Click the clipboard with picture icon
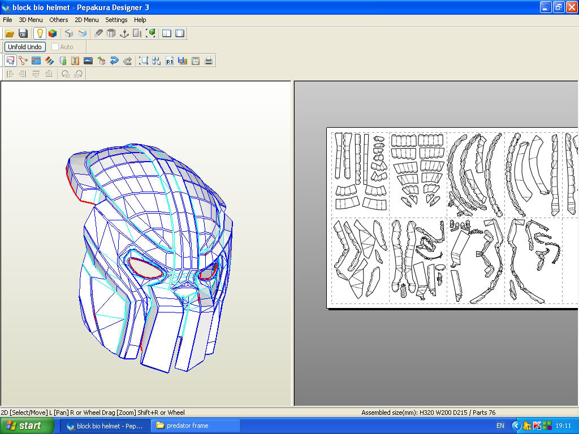579x434 pixels. click(x=196, y=61)
